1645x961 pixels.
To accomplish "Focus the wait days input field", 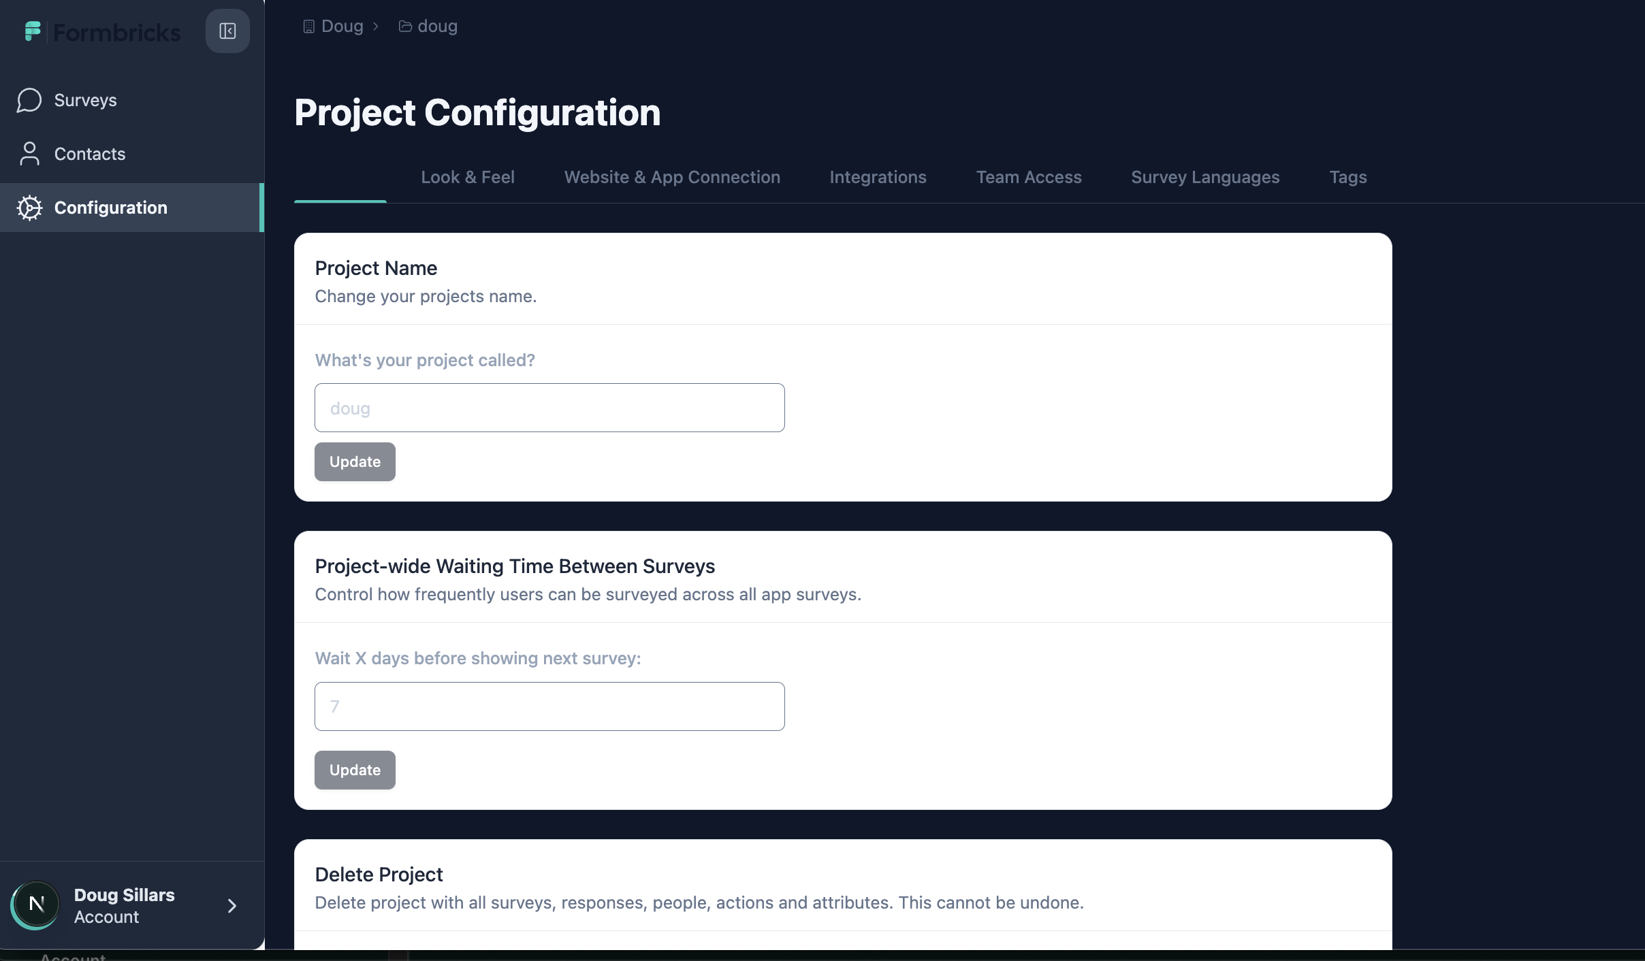I will pos(549,706).
